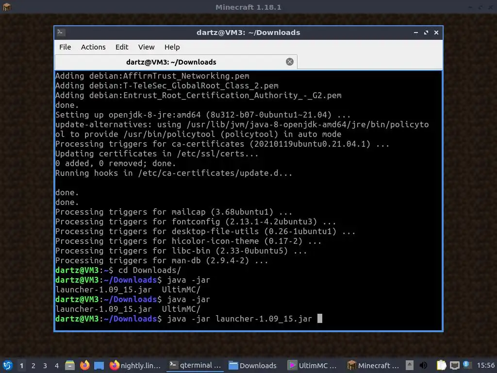Launch the file manager from the quick launch
Screen dimensions: 497x373
click(x=70, y=365)
